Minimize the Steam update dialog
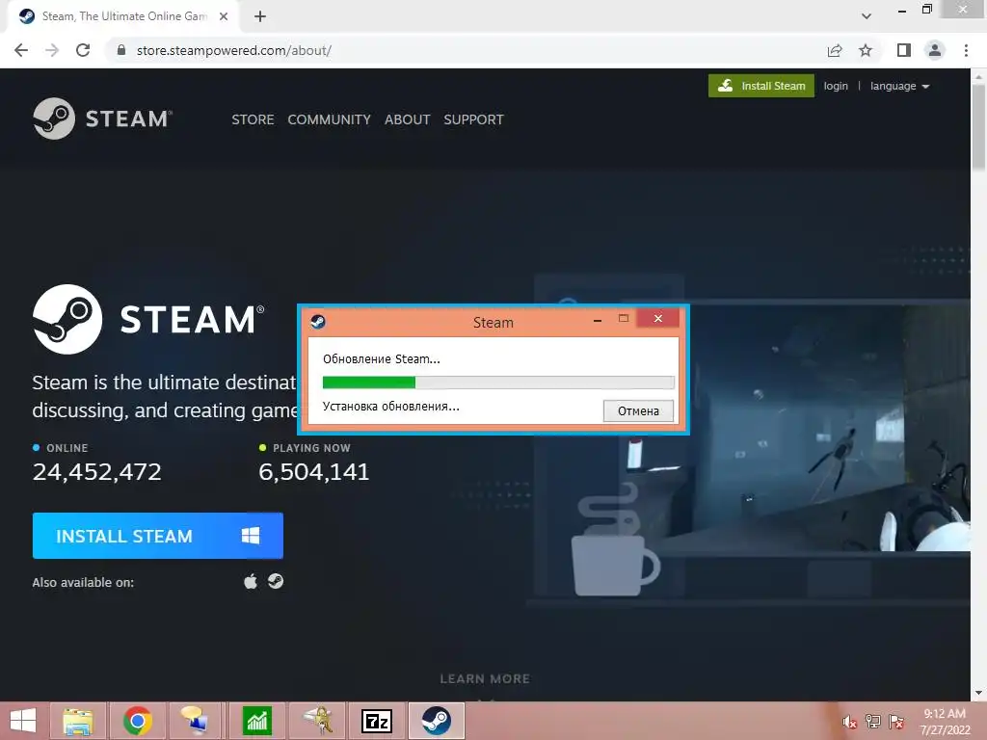 pyautogui.click(x=598, y=320)
